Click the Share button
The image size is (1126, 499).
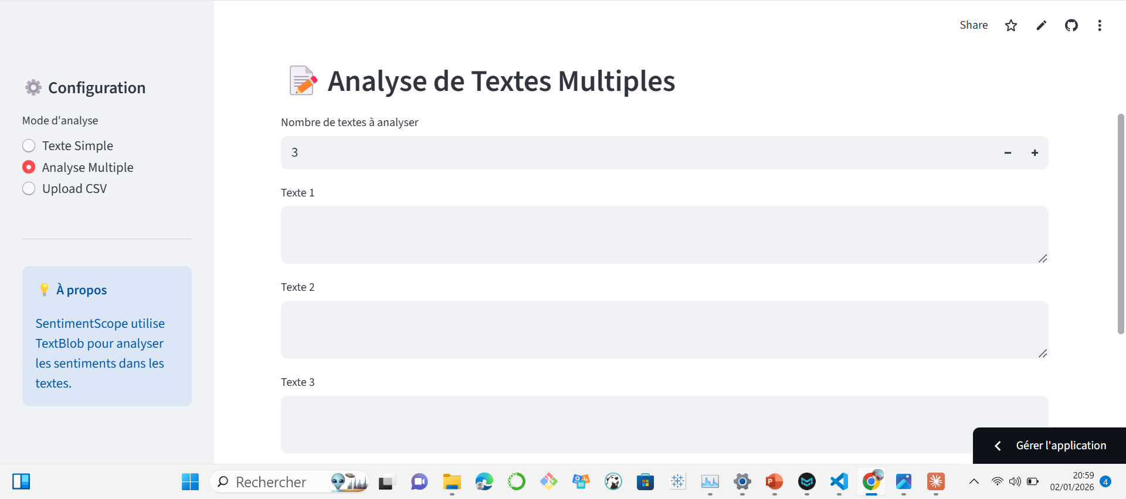(973, 25)
